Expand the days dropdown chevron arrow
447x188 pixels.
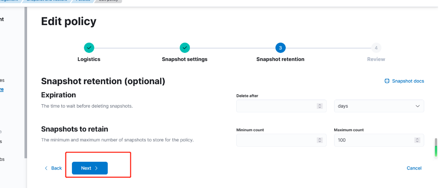click(x=418, y=106)
